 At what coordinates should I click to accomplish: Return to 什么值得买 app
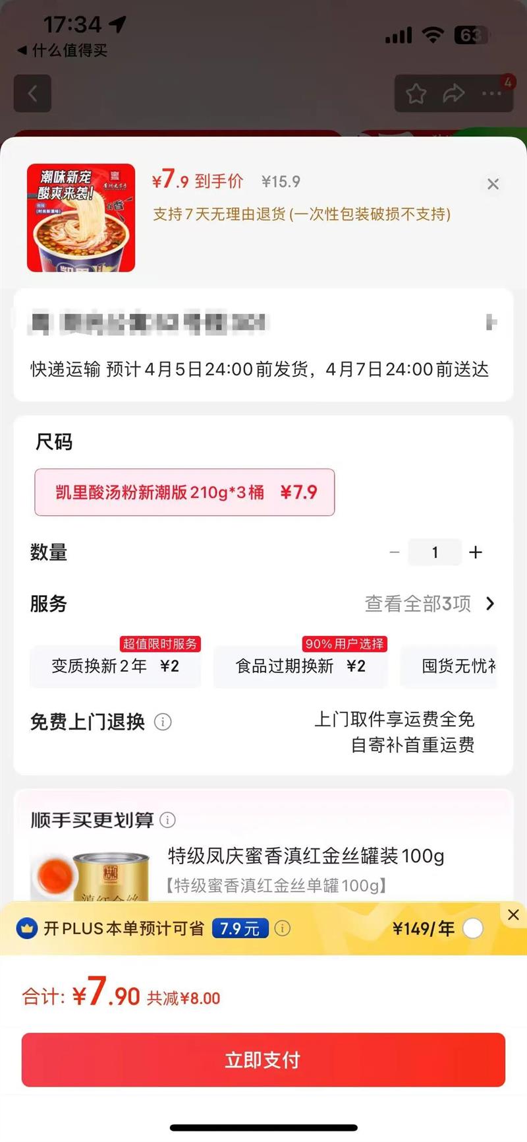point(63,50)
